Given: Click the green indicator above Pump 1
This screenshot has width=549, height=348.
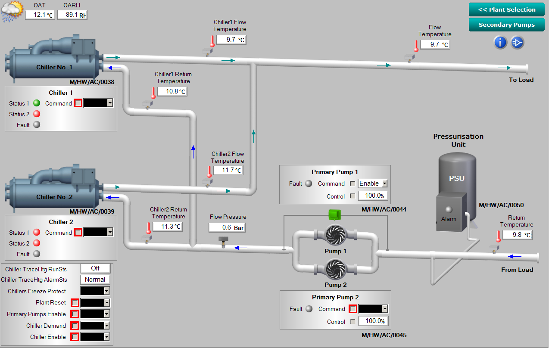Looking at the screenshot, I should (x=334, y=214).
